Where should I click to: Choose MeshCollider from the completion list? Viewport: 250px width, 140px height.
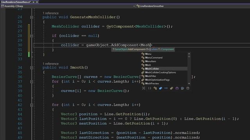164,69
